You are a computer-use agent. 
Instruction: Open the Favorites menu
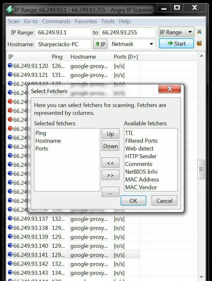(x=86, y=21)
